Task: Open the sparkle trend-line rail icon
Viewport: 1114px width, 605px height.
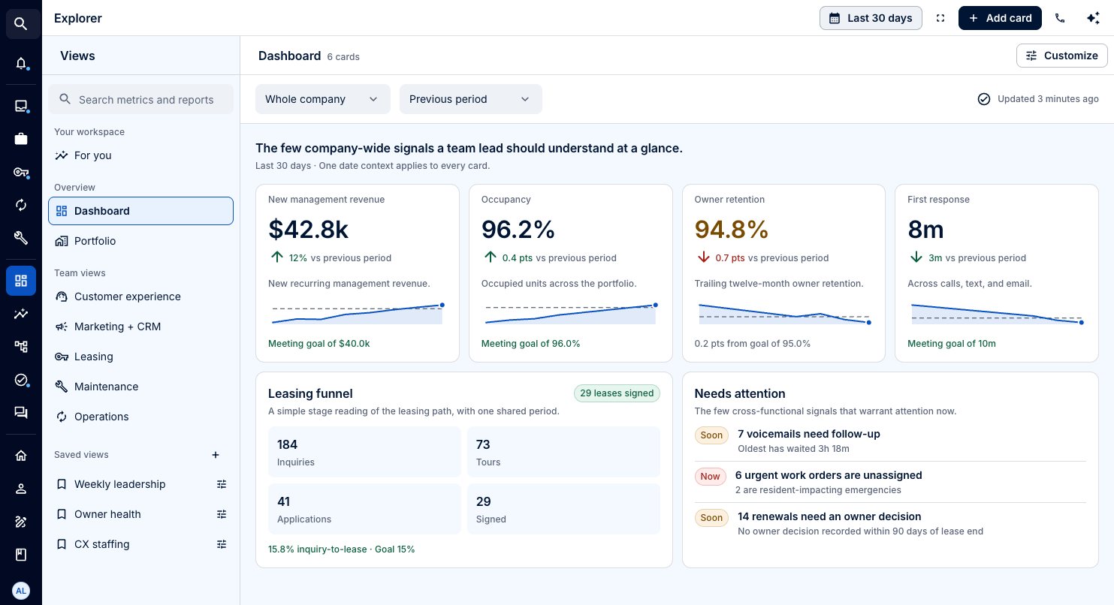Action: [21, 314]
